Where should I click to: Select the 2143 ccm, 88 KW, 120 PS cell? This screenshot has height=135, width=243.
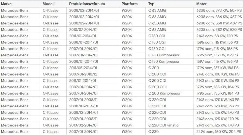pyautogui.click(x=217, y=36)
